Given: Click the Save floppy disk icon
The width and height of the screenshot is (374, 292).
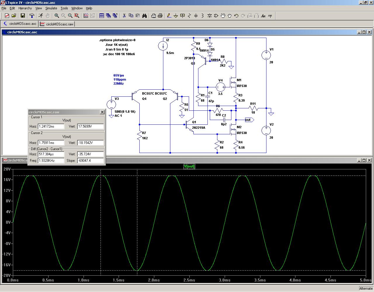Looking at the screenshot, I should click(23, 16).
